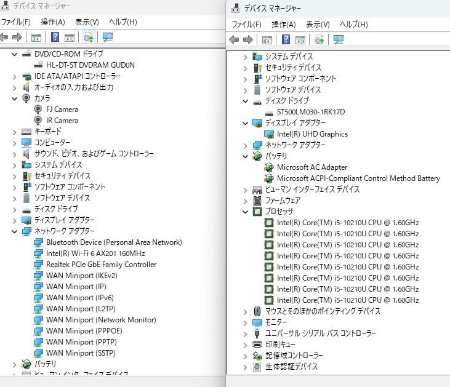This screenshot has height=387, width=450.
Task: Collapse the カメラ node in left window
Action: pos(14,98)
